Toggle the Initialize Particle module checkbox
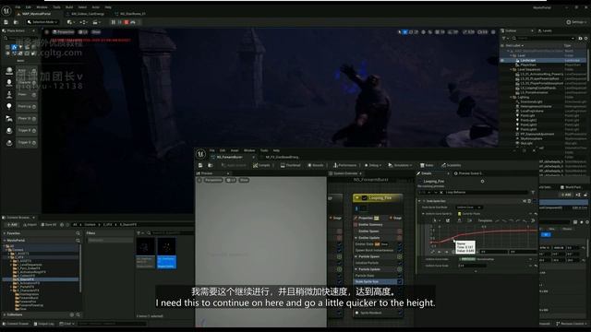This screenshot has width=591, height=332. click(400, 263)
